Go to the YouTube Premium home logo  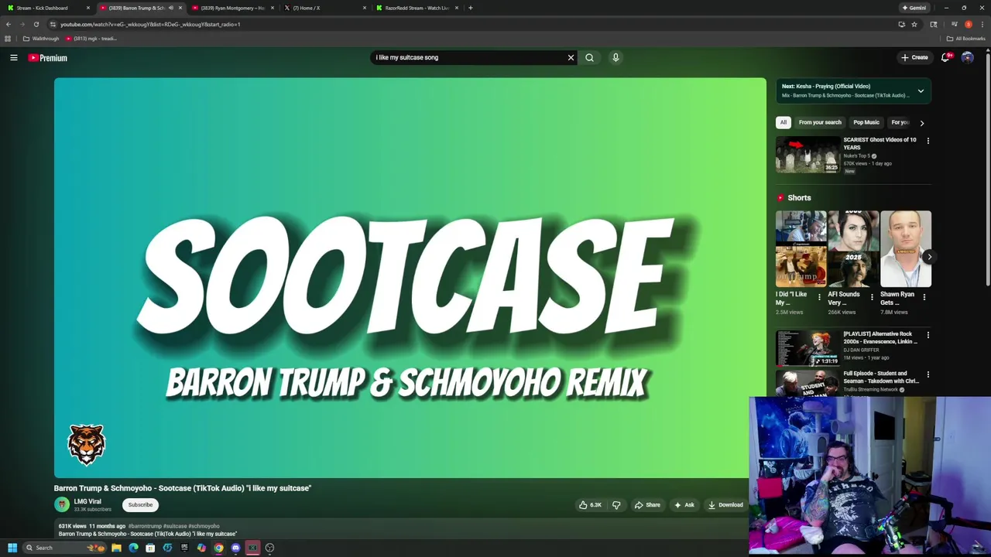pyautogui.click(x=48, y=58)
